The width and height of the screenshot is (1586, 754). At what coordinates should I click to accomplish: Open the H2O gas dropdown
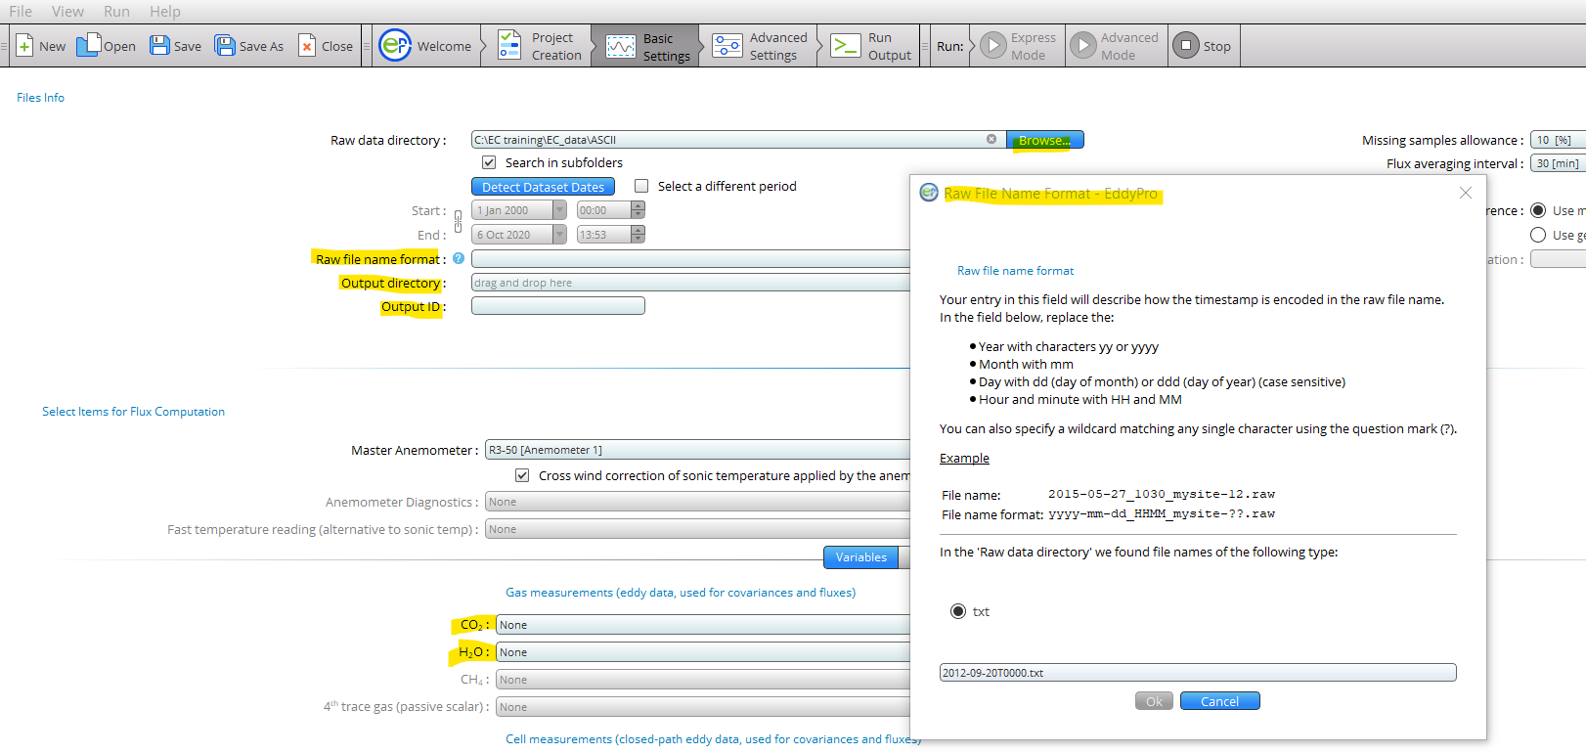pyautogui.click(x=703, y=652)
